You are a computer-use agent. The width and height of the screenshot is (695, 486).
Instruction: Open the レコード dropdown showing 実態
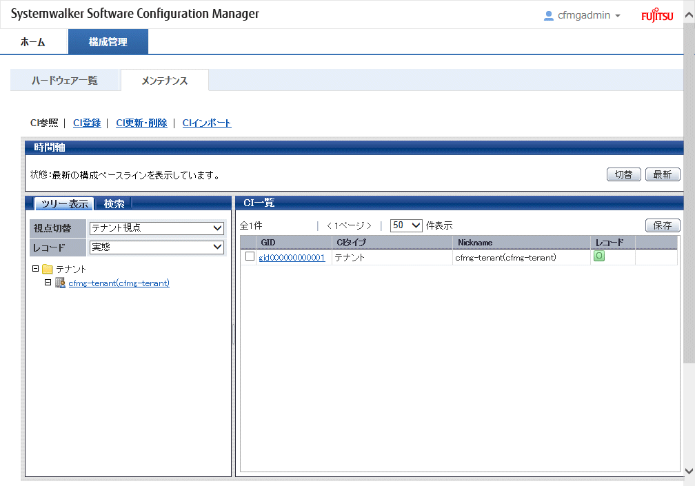point(157,247)
